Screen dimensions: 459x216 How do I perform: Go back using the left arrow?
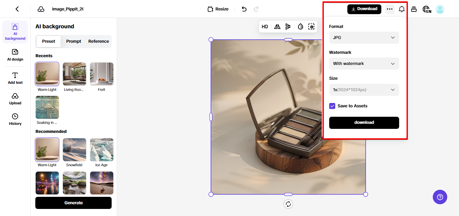pyautogui.click(x=17, y=9)
